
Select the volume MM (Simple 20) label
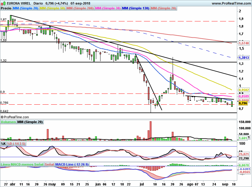(x=30, y=122)
